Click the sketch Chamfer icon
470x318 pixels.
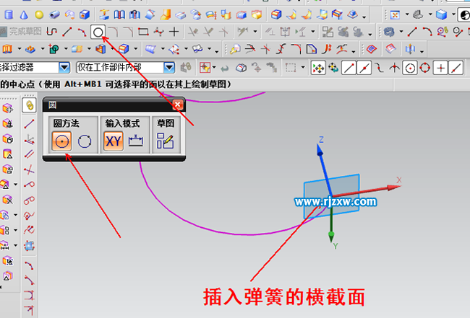[128, 32]
